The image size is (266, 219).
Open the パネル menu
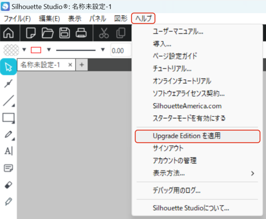98,19
